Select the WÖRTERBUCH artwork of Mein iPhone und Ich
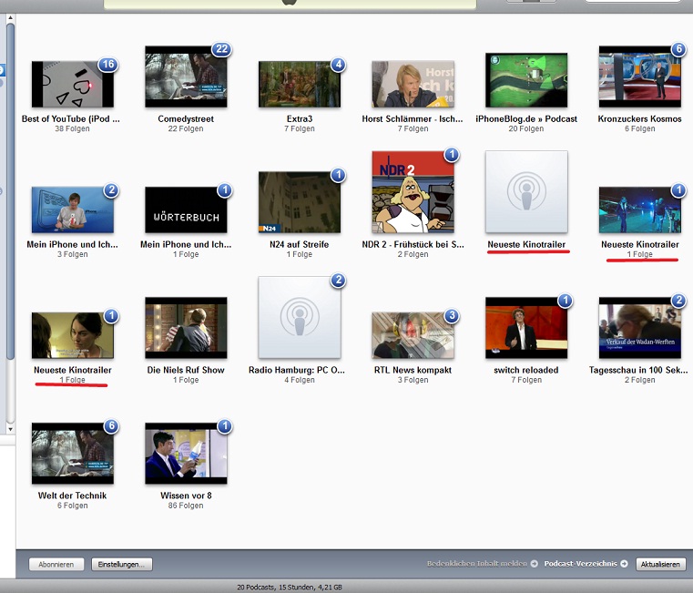The height and width of the screenshot is (593, 693). 186,210
